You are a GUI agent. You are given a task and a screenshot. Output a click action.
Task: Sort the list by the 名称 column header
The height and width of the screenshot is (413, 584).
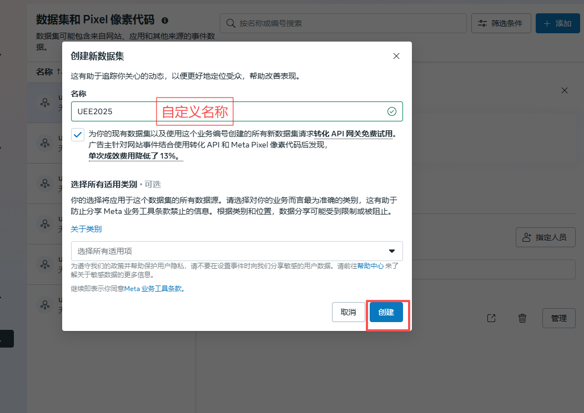[44, 72]
